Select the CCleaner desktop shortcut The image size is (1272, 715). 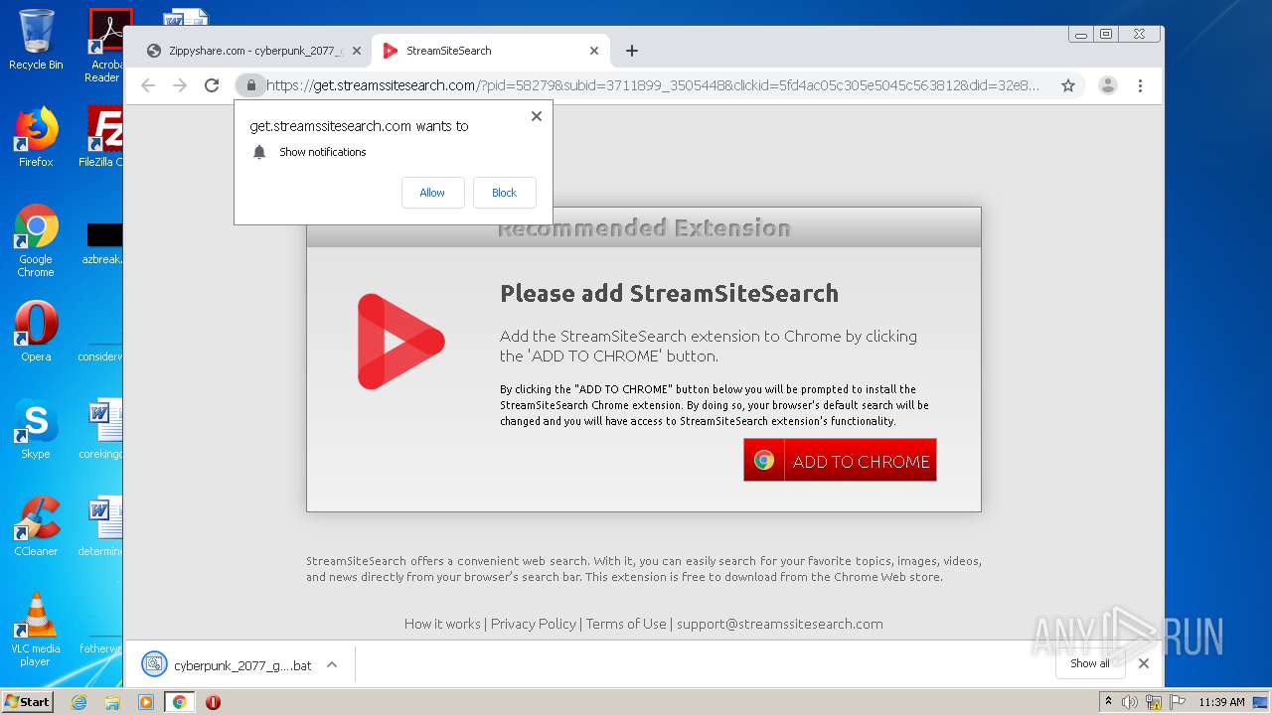tap(36, 526)
